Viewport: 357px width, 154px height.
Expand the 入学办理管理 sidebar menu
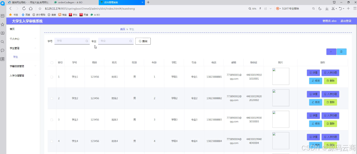tap(23, 76)
